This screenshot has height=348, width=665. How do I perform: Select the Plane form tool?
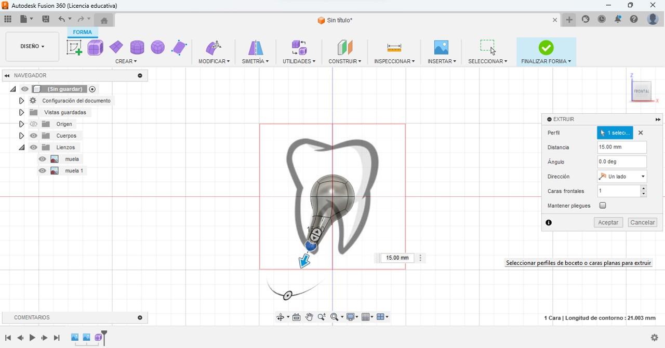(116, 47)
